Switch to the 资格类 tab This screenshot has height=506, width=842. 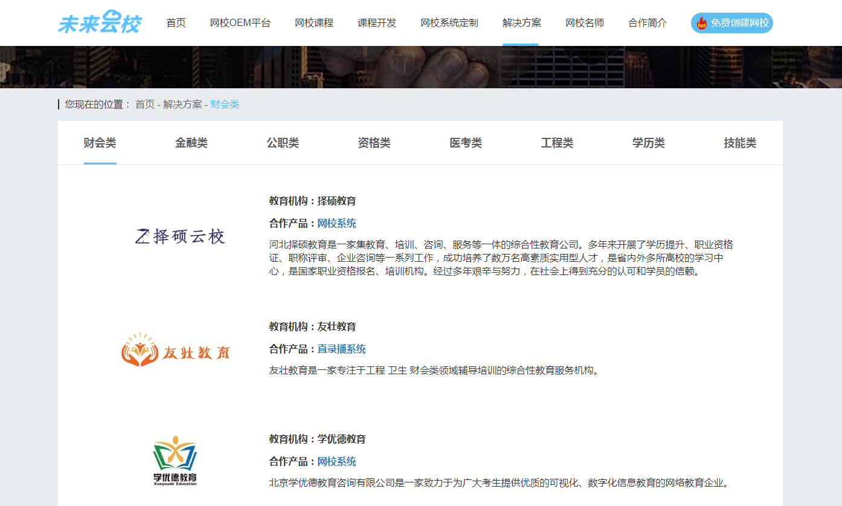374,143
